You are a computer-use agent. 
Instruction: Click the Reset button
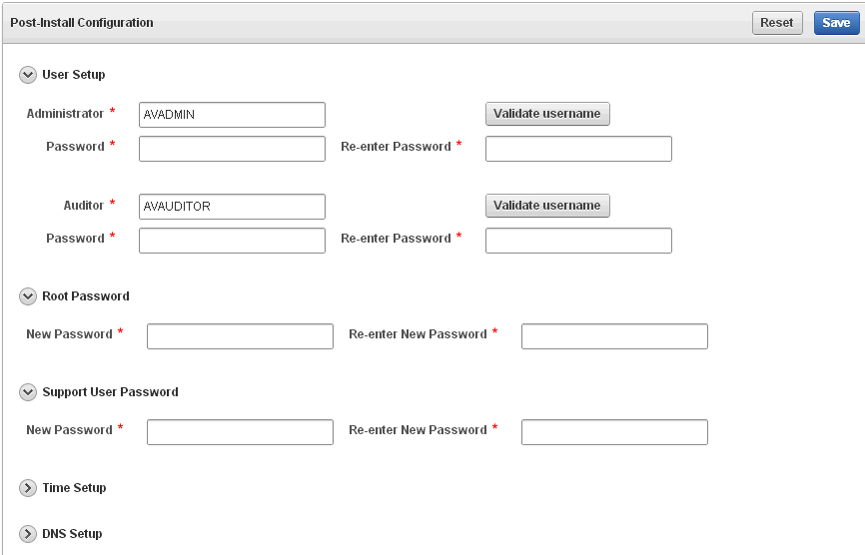click(x=777, y=23)
